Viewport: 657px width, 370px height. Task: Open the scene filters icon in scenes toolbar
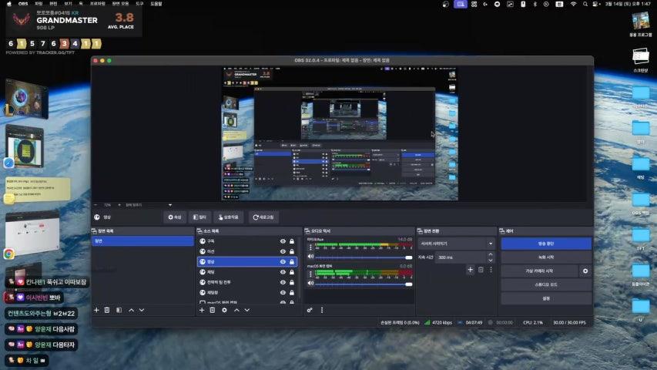(x=118, y=310)
